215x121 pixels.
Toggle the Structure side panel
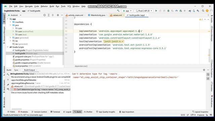[4, 71]
